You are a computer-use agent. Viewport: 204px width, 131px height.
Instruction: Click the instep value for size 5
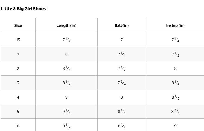[175, 112]
